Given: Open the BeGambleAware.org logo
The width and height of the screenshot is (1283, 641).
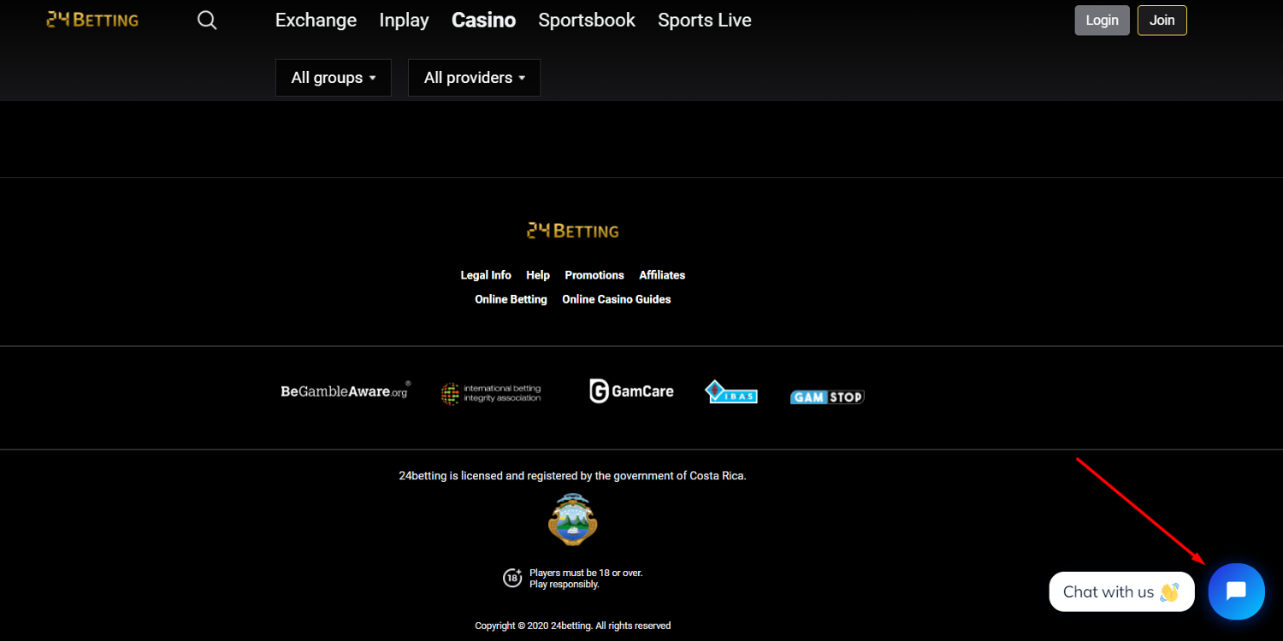Looking at the screenshot, I should tap(346, 391).
